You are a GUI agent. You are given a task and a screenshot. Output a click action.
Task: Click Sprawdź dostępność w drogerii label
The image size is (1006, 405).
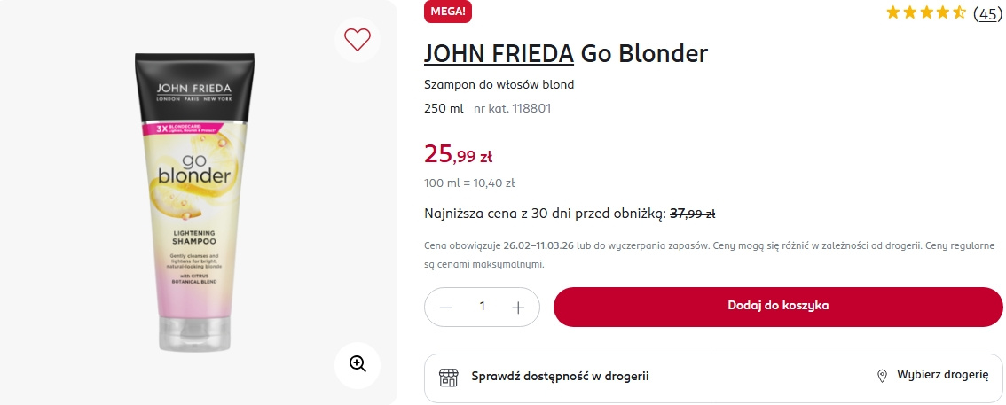[x=560, y=376]
